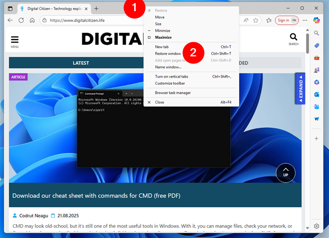Go back with the back arrow
Image resolution: width=329 pixels, height=238 pixels.
[10, 20]
